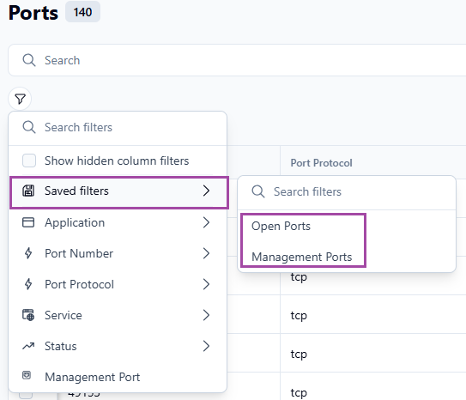The image size is (466, 400).
Task: Click the Port Protocol column header
Action: [x=321, y=163]
